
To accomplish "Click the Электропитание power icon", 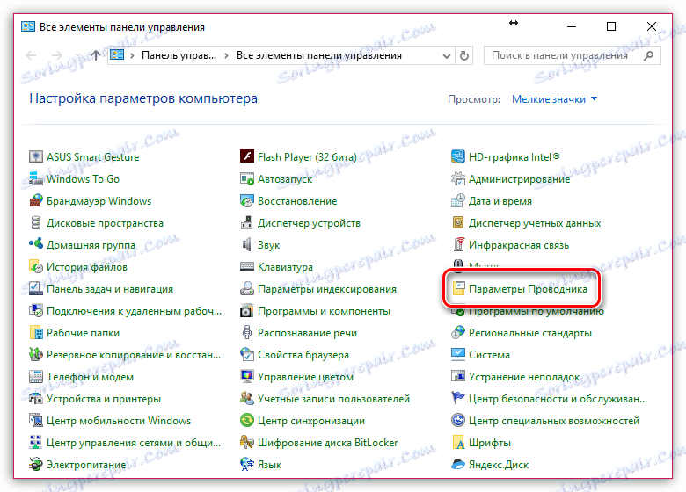I will pyautogui.click(x=35, y=464).
